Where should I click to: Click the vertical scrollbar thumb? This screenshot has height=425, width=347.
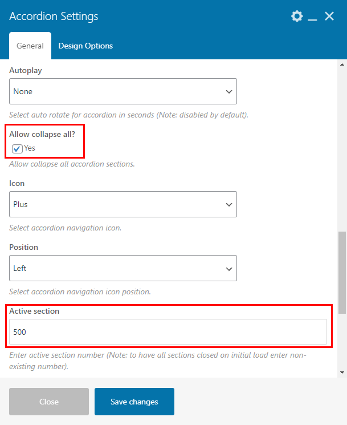pos(342,273)
